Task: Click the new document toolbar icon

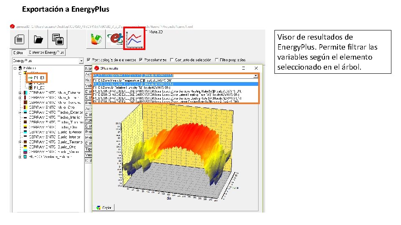Action: 19,39
